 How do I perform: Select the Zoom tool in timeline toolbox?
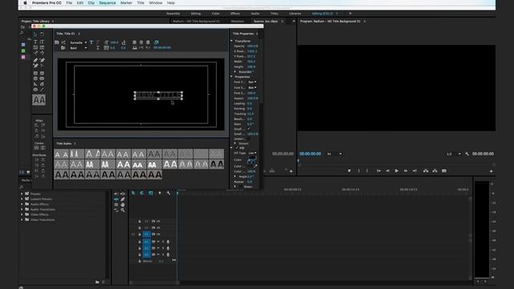[123, 210]
